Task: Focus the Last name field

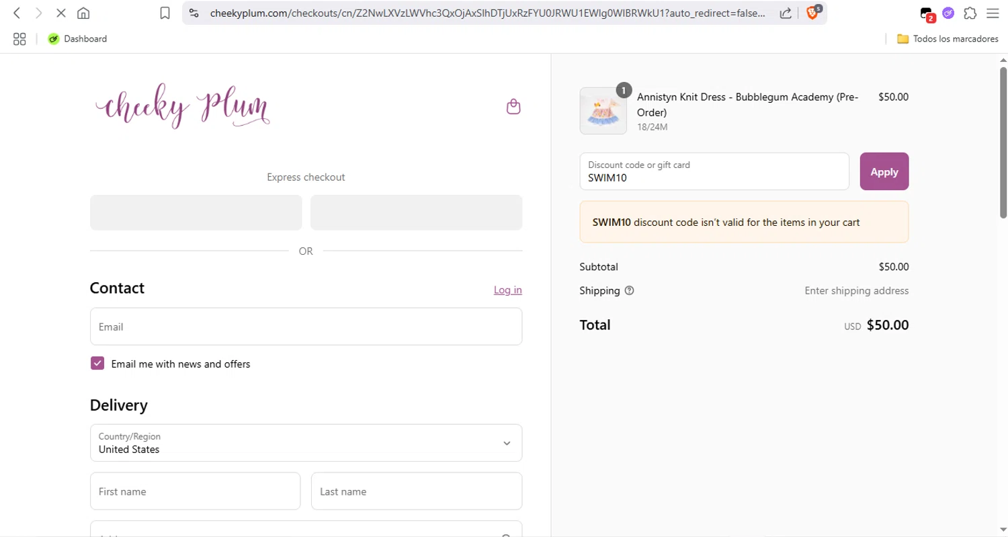Action: point(417,491)
